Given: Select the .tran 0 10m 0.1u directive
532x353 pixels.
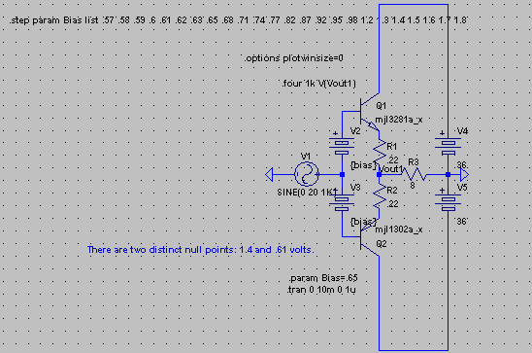Looking at the screenshot, I should pyautogui.click(x=321, y=290).
